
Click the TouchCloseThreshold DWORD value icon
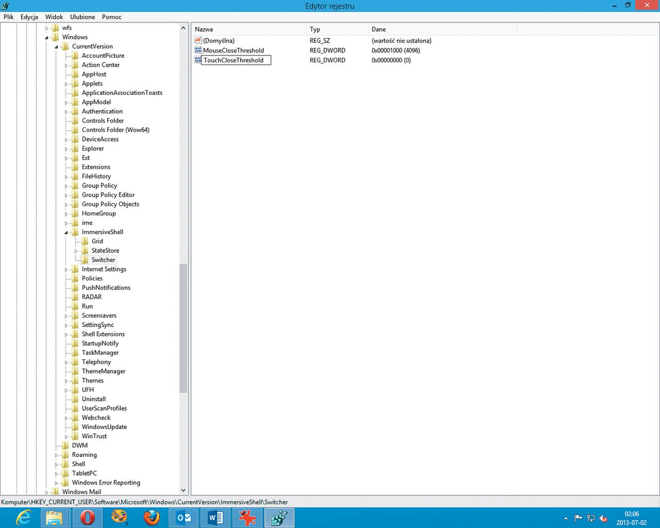tap(198, 60)
